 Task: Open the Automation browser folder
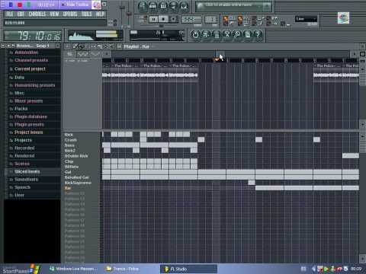[x=27, y=53]
